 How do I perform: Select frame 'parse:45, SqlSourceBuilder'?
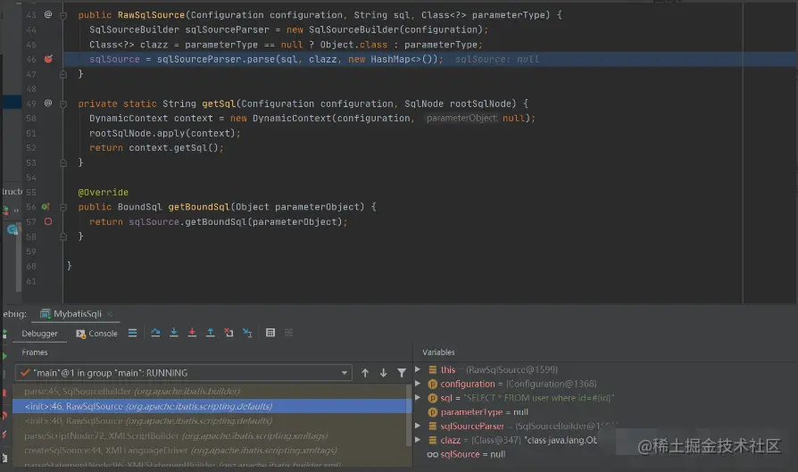click(x=211, y=391)
